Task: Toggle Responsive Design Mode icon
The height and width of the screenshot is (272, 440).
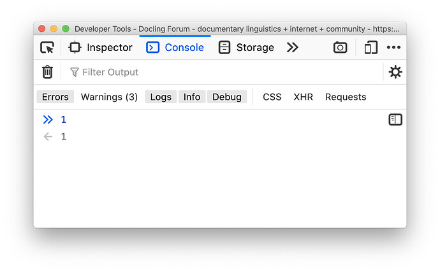Action: 370,47
